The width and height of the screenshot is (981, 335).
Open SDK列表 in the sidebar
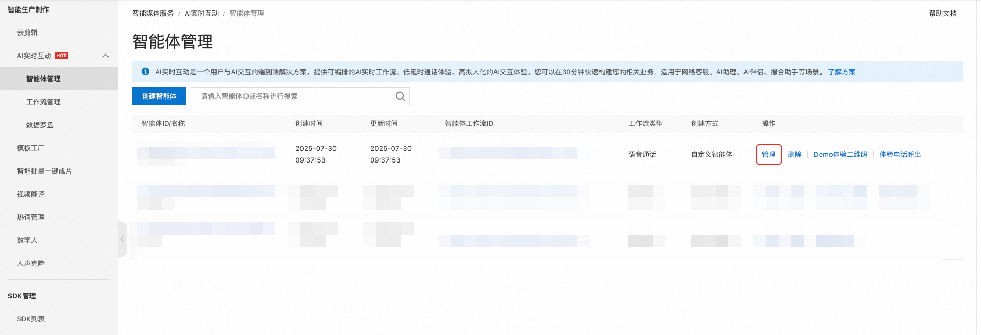(30, 319)
